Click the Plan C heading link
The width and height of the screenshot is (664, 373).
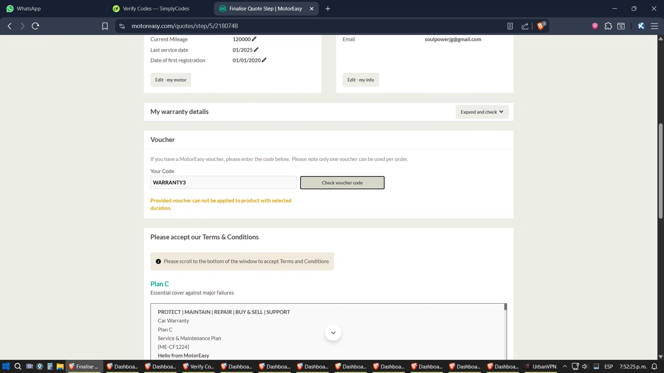[160, 284]
